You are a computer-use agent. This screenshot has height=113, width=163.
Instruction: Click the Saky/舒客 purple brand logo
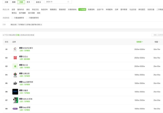[x=15, y=109]
